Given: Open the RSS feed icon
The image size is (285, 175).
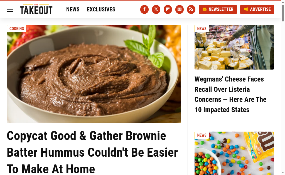Looking at the screenshot, I should point(191,9).
